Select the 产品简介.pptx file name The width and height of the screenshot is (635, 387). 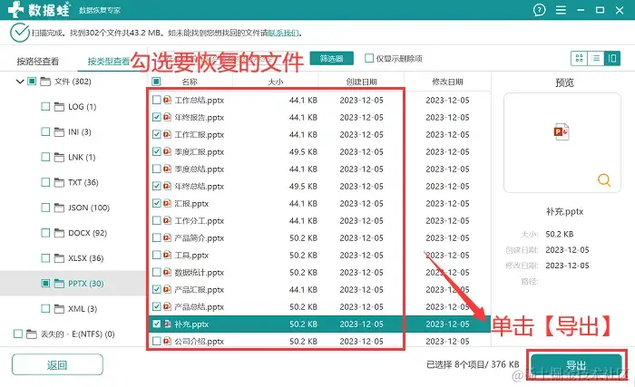(x=200, y=238)
